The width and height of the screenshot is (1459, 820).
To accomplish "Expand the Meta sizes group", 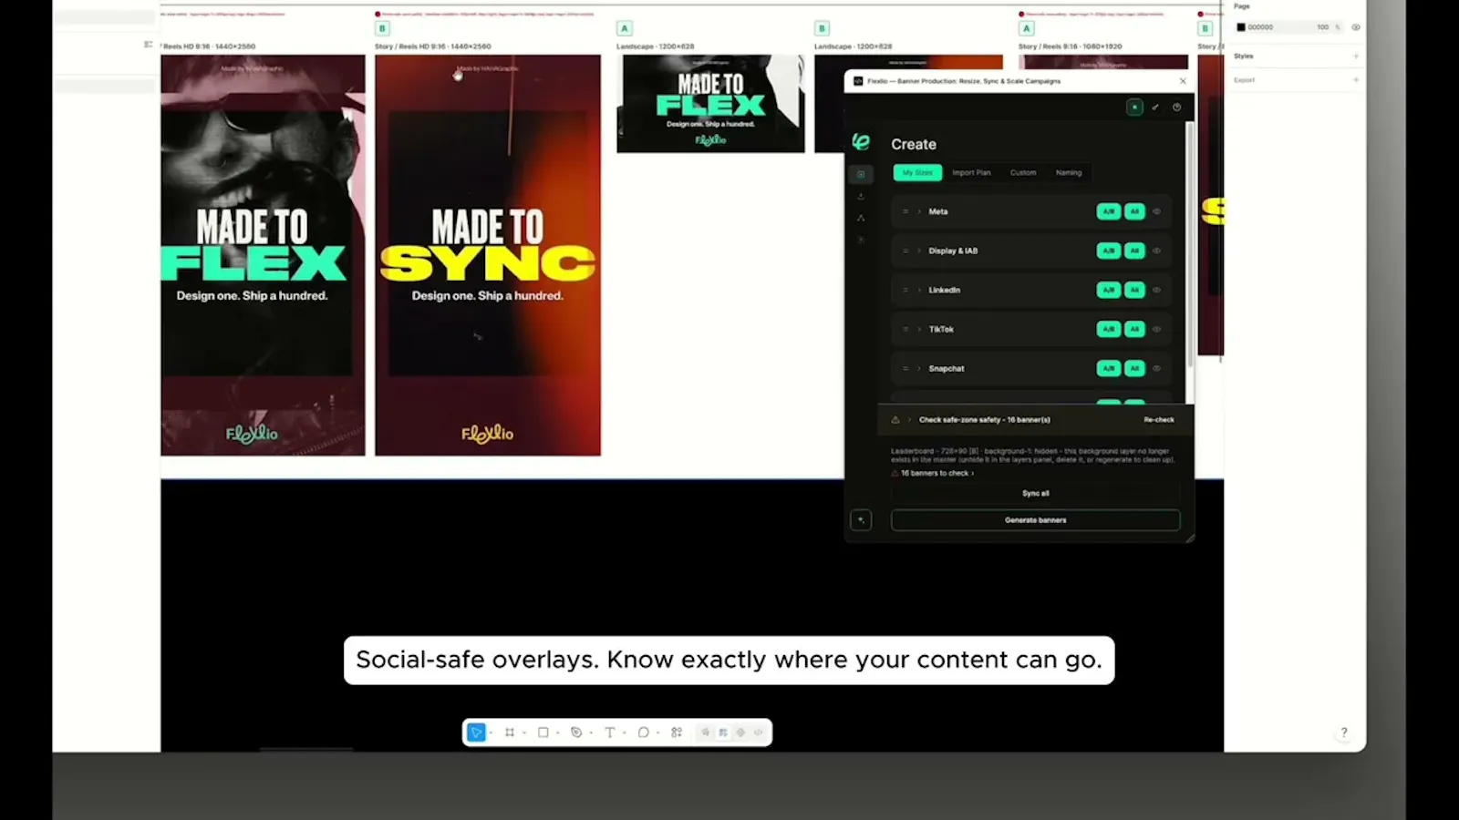I will pyautogui.click(x=919, y=211).
